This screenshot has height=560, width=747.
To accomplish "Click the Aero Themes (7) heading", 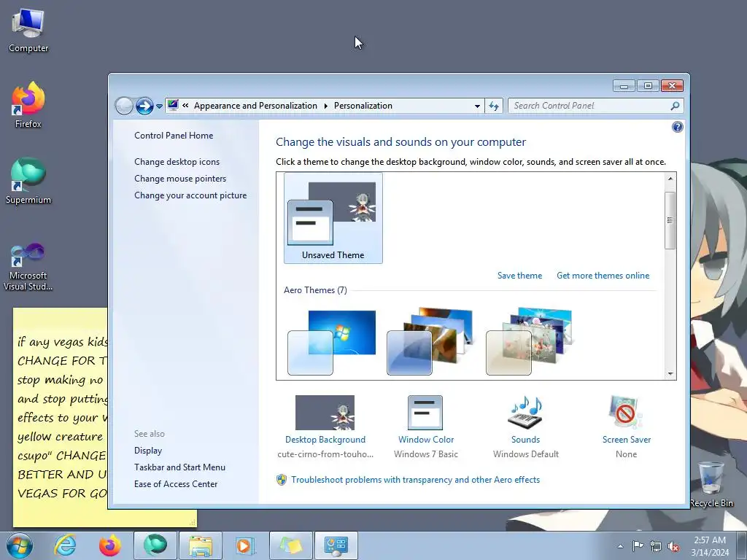I will pos(315,290).
